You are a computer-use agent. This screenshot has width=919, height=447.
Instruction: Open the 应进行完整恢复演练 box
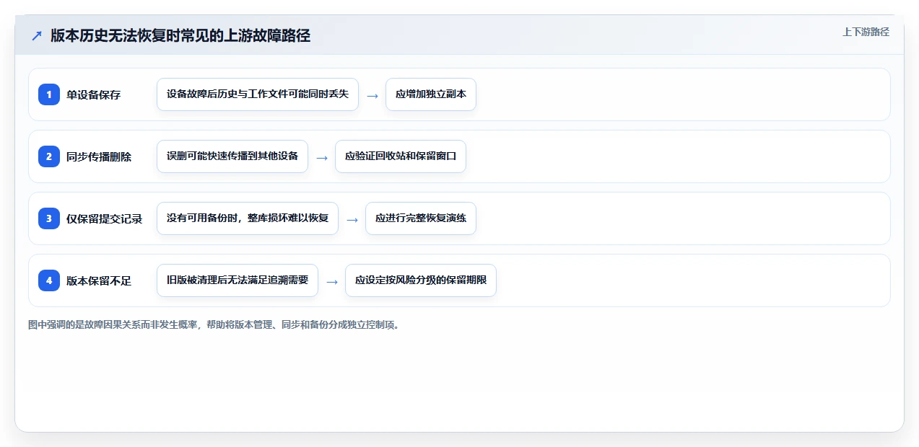(x=421, y=218)
